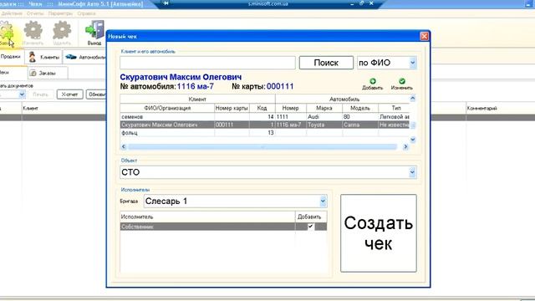Click the Номер column header under Автомобиль

coord(291,108)
